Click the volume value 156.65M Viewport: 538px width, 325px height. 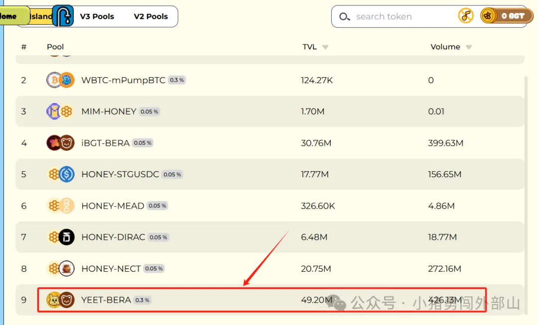coord(445,174)
